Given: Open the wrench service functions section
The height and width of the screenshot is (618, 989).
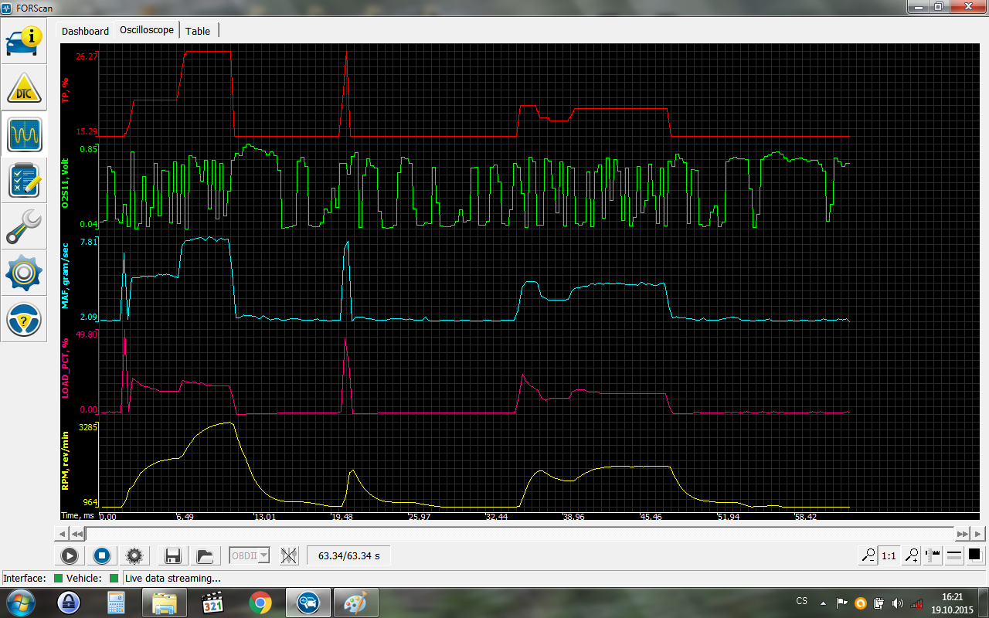Looking at the screenshot, I should (24, 227).
